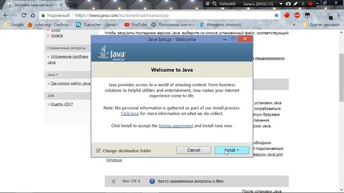344x193 pixels.
Task: Open the Google bookmark
Action: tap(14, 25)
